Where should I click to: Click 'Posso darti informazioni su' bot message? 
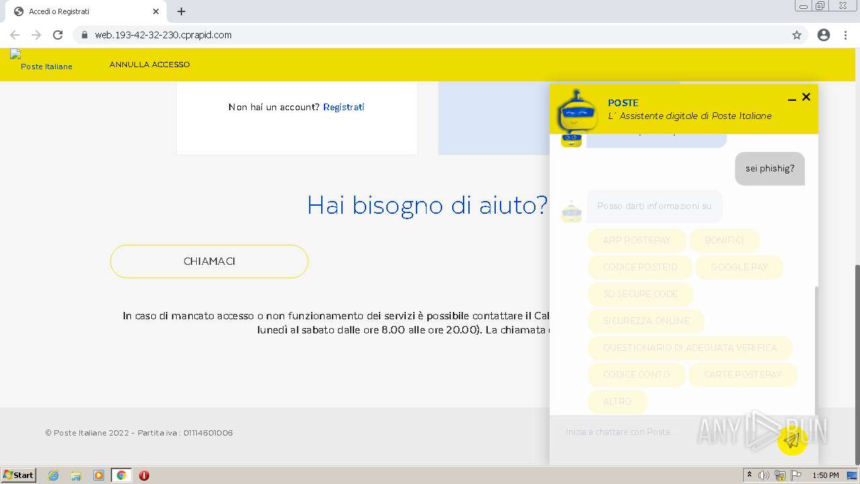(654, 206)
